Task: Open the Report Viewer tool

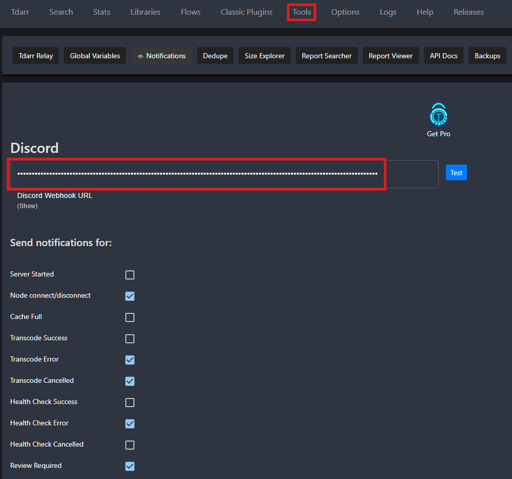Action: 391,56
